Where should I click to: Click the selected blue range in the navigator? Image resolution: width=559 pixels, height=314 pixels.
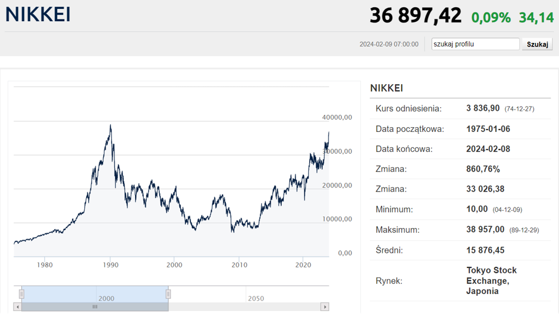pos(95,294)
